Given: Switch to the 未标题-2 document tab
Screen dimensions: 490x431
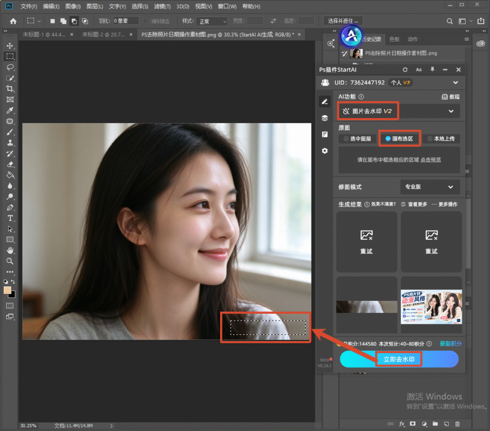Looking at the screenshot, I should point(103,34).
